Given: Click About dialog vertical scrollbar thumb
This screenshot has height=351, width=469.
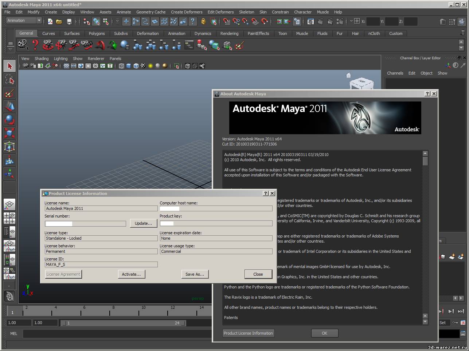Looking at the screenshot, I should pyautogui.click(x=425, y=161).
